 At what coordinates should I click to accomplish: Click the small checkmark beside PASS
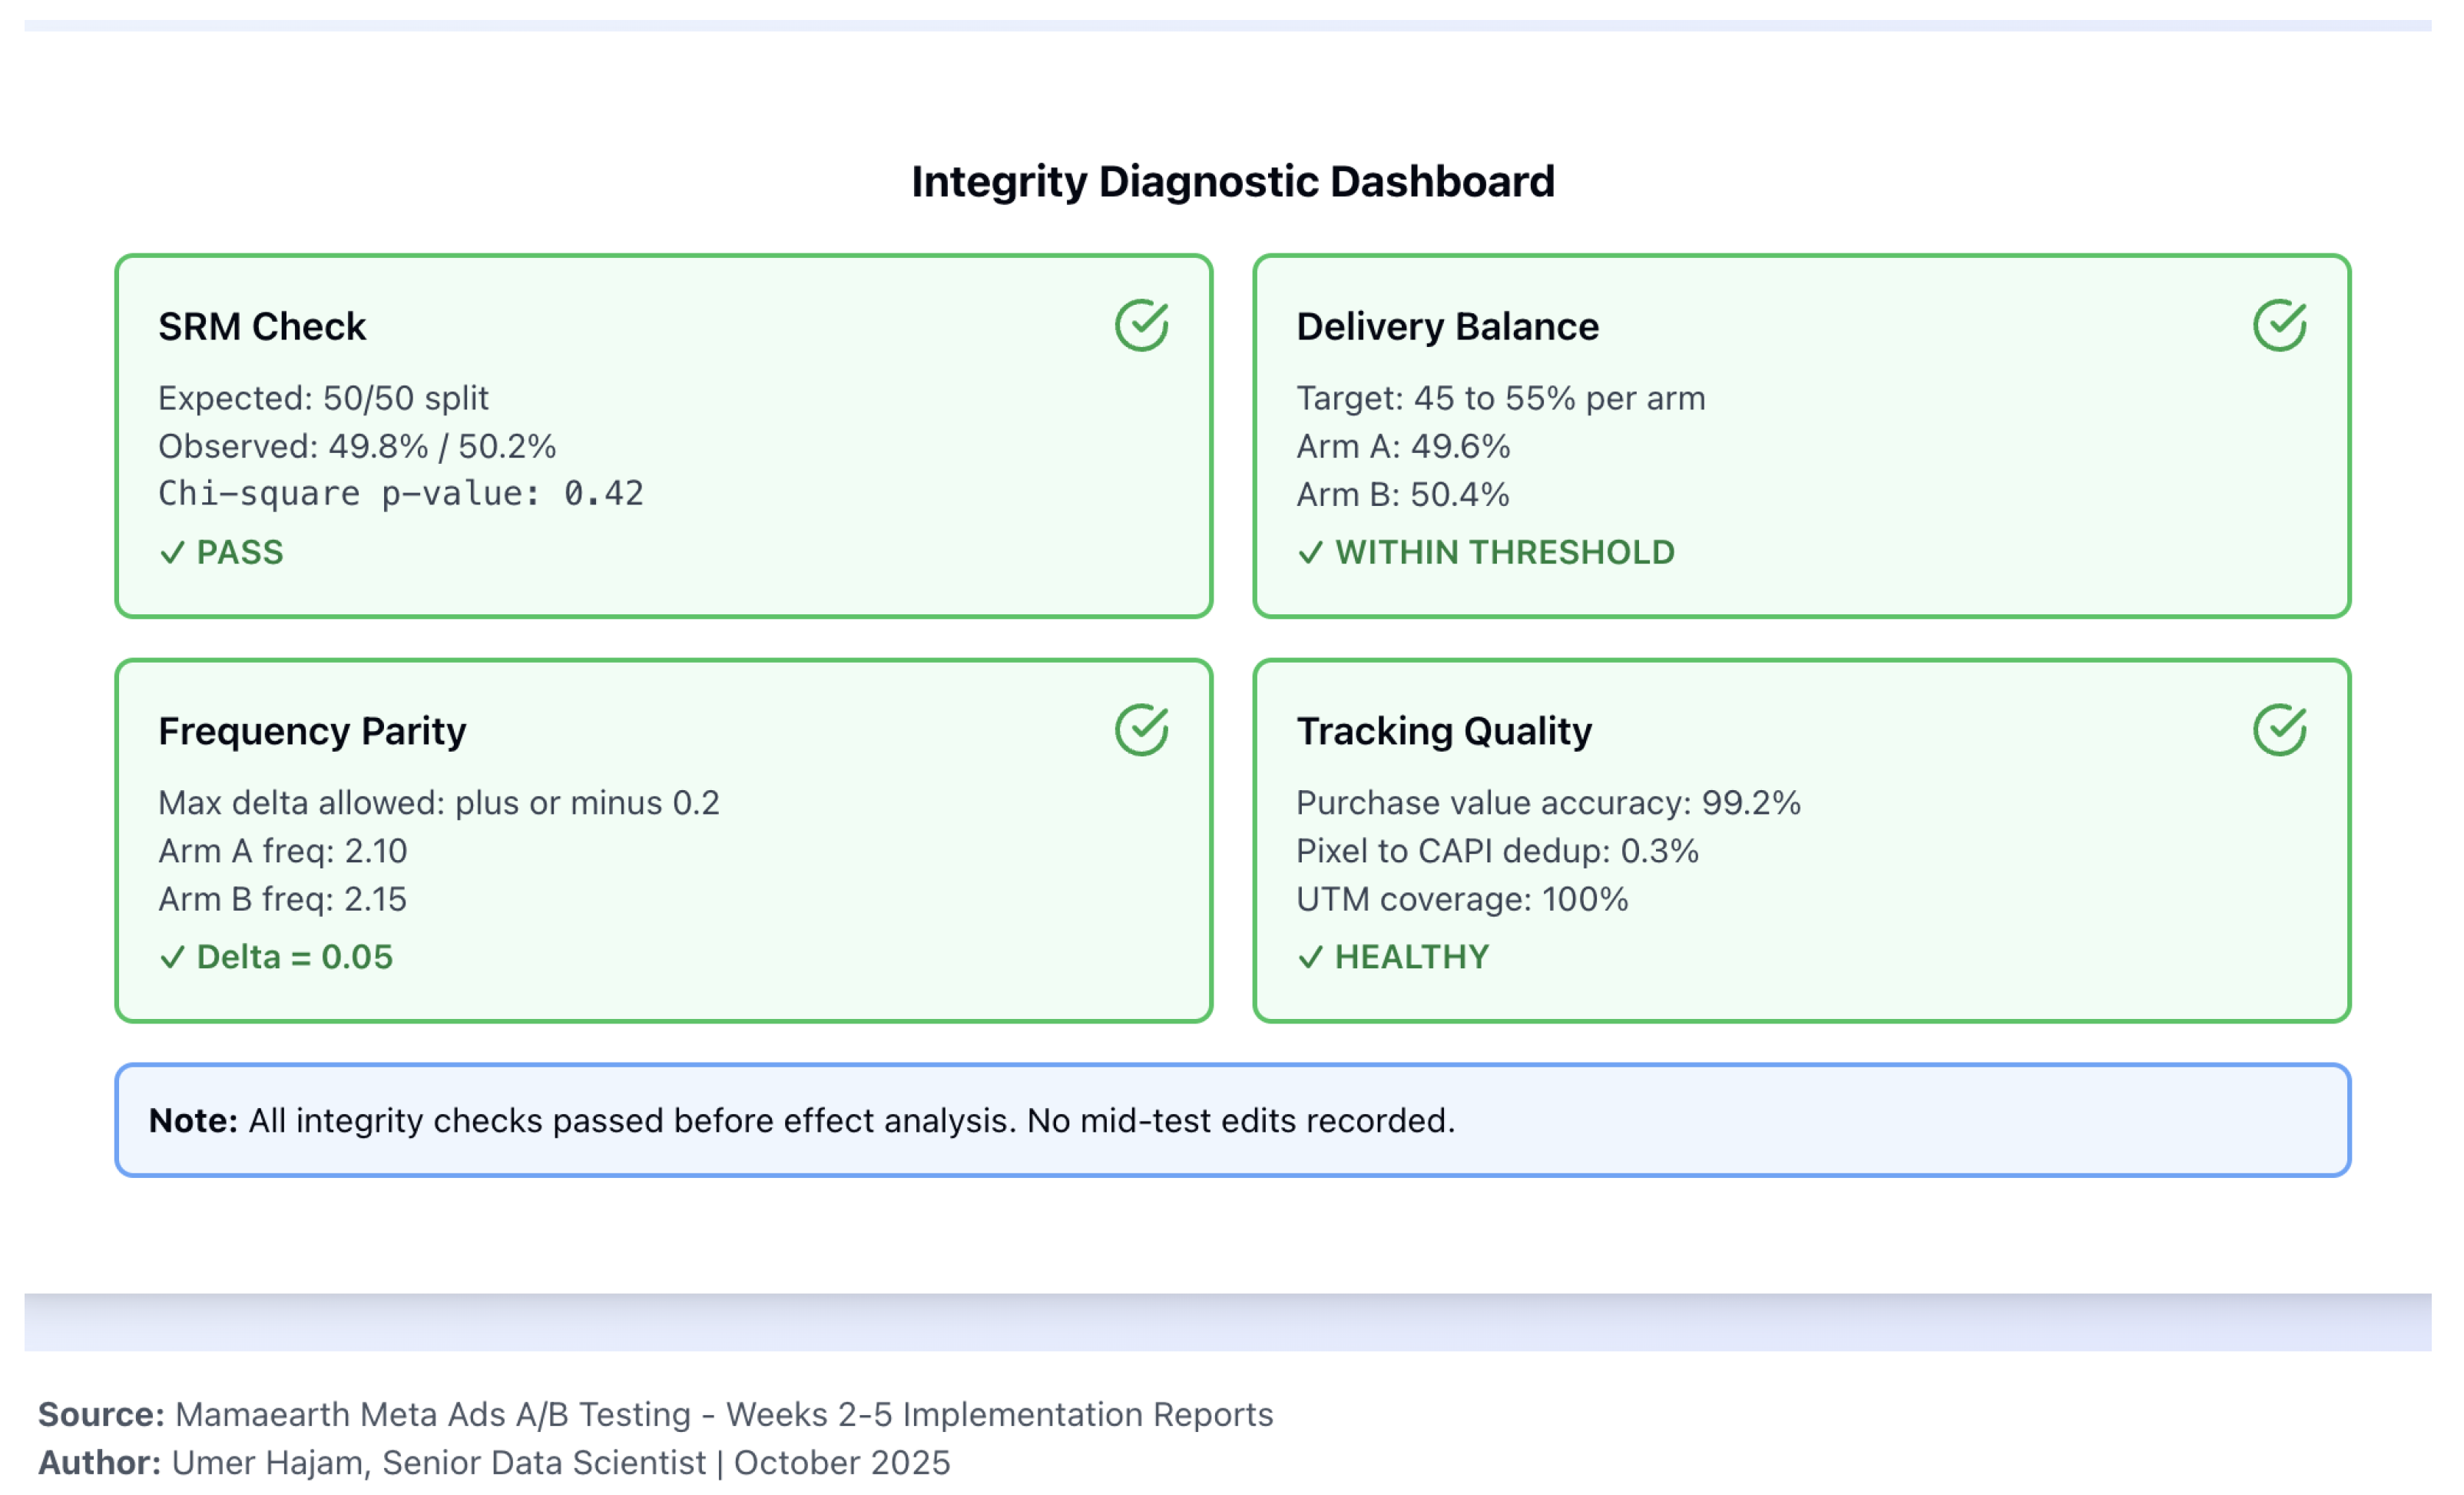coord(172,553)
